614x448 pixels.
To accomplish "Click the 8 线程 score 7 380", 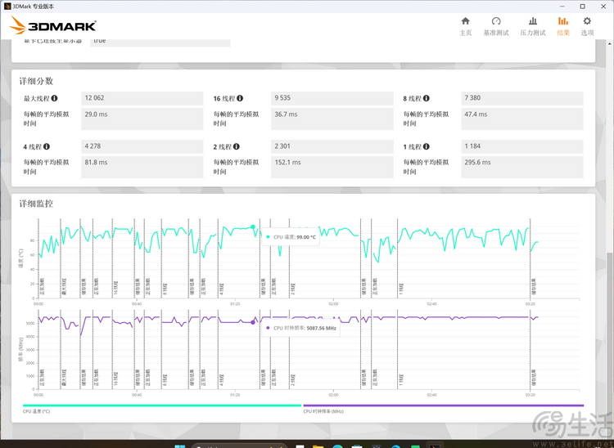I will tap(522, 98).
